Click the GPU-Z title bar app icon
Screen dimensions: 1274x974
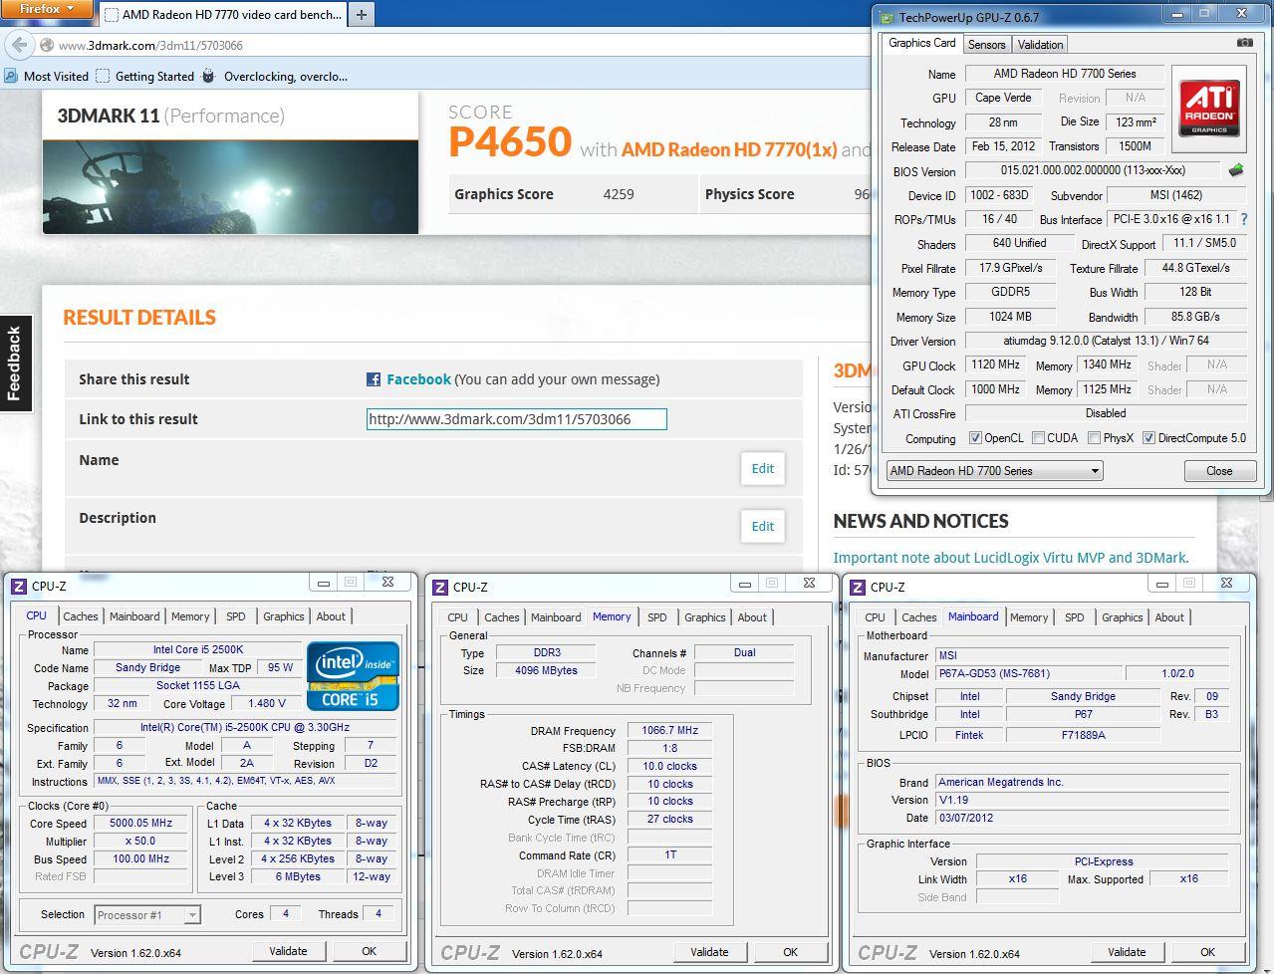click(887, 16)
